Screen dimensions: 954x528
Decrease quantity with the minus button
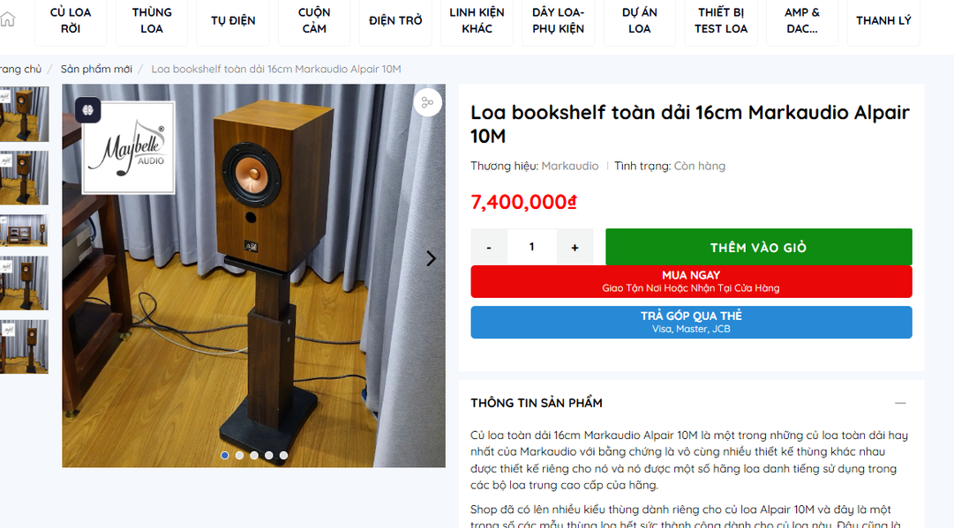pyautogui.click(x=489, y=247)
